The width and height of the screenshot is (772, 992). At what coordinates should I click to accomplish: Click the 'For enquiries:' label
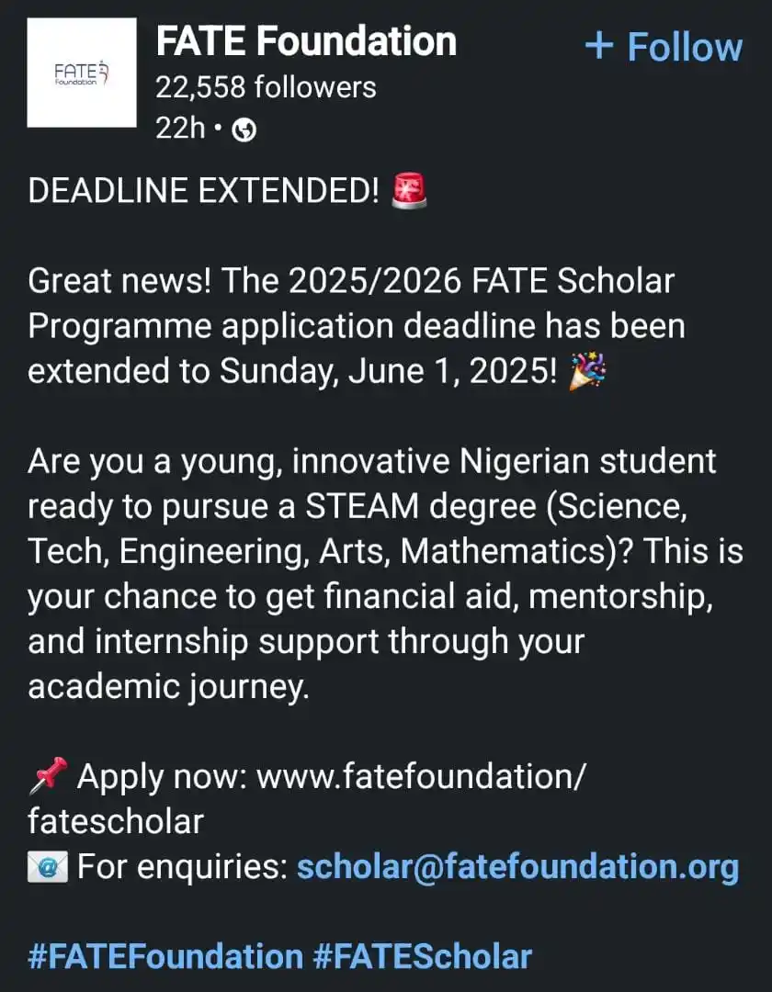182,867
